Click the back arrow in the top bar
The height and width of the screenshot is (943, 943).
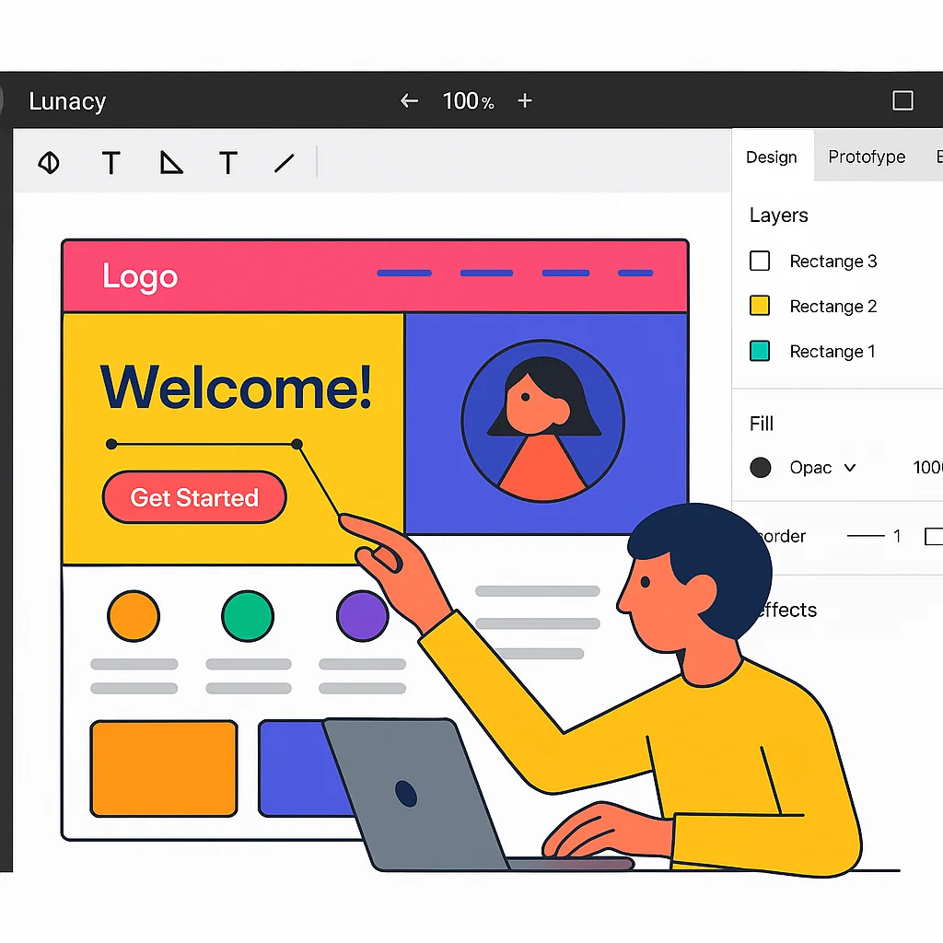pos(408,100)
